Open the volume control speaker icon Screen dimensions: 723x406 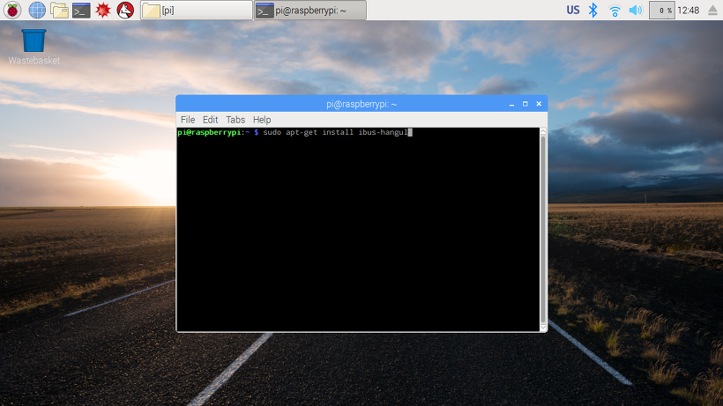tap(636, 10)
